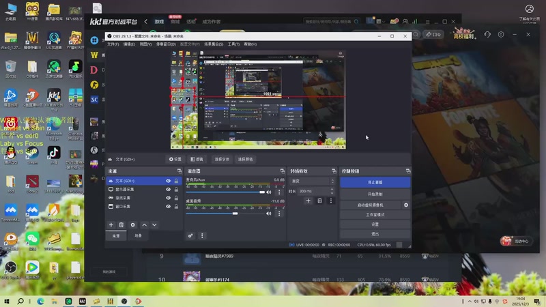
Task: Open the headset support icon in game window
Action: [x=487, y=35]
